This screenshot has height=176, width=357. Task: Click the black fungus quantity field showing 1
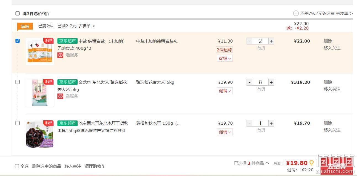click(x=260, y=123)
